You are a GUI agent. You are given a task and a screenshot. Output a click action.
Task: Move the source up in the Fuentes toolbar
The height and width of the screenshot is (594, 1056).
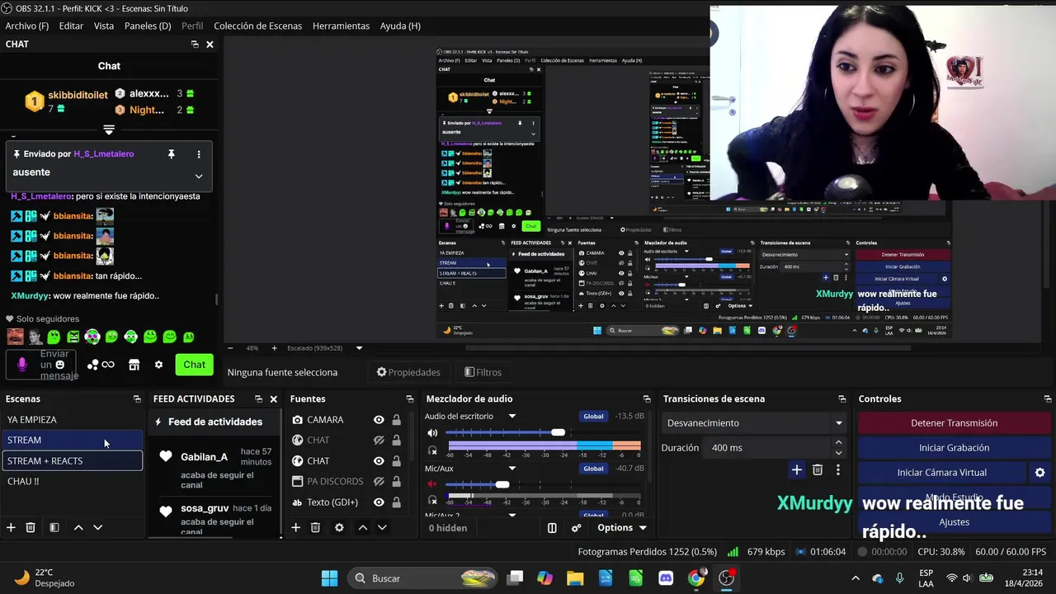362,527
